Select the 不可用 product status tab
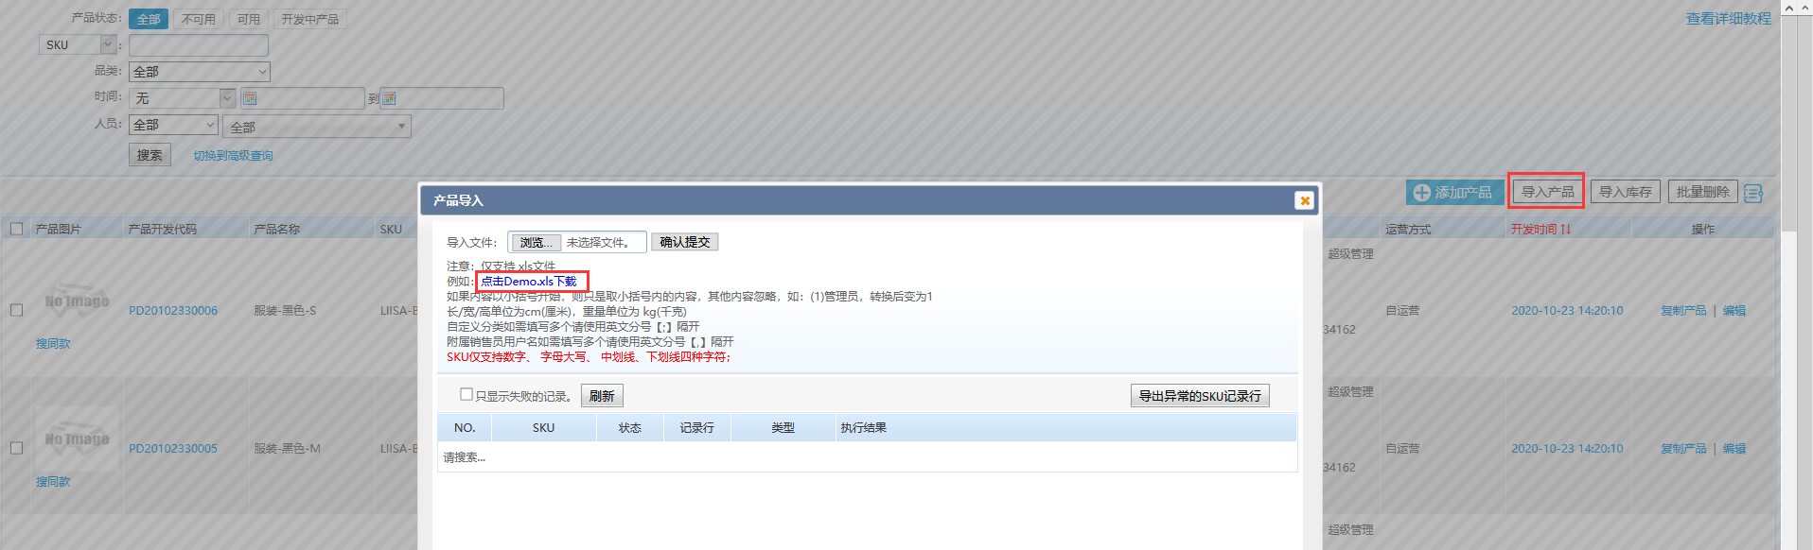This screenshot has height=550, width=1813. pos(198,19)
